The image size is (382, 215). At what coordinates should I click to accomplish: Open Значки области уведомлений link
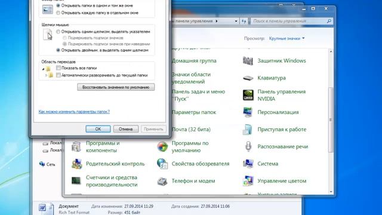[191, 78]
